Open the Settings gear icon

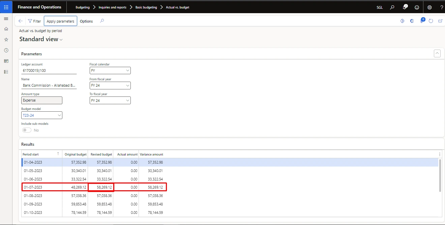[x=429, y=7]
